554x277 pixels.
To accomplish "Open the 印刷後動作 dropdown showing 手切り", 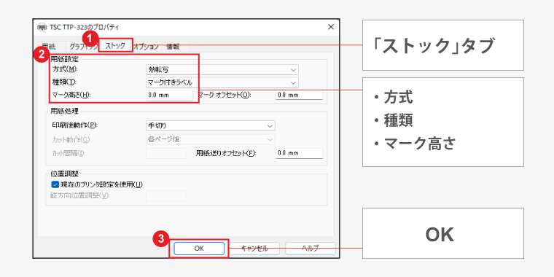I will point(210,125).
